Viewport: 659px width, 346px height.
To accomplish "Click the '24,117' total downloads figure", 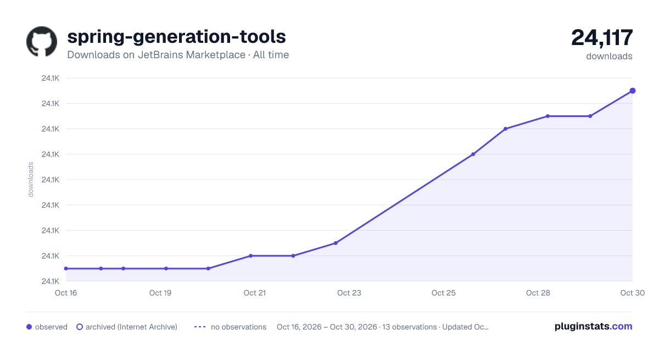I will (x=602, y=37).
